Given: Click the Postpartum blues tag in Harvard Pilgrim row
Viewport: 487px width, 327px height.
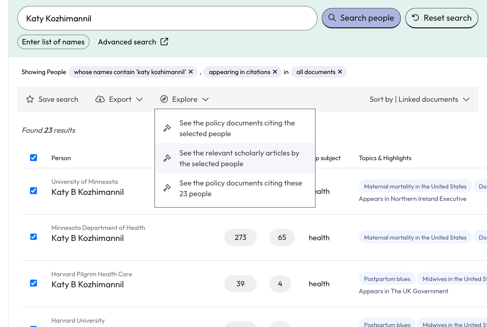Looking at the screenshot, I should tap(387, 279).
